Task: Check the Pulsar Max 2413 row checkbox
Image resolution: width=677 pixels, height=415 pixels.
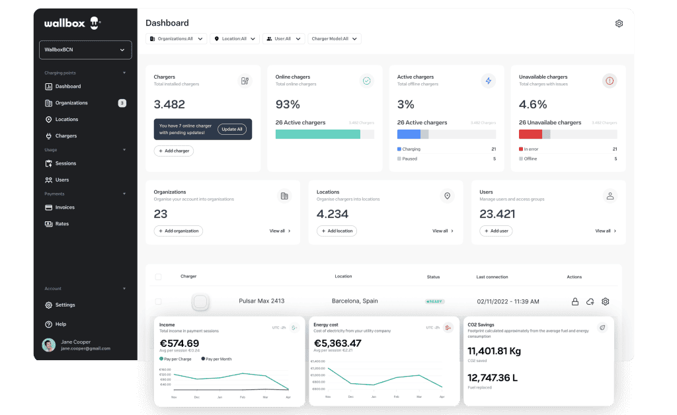Action: click(x=158, y=301)
